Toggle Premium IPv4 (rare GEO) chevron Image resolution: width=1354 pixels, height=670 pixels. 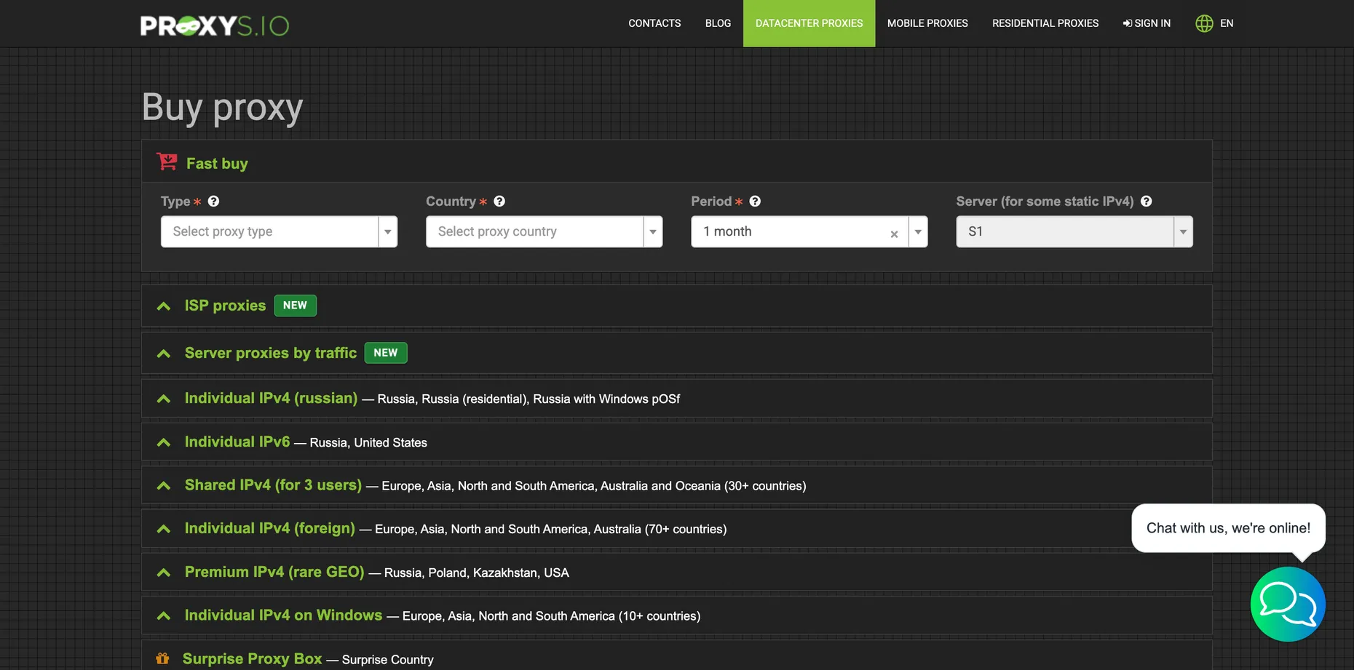[164, 573]
